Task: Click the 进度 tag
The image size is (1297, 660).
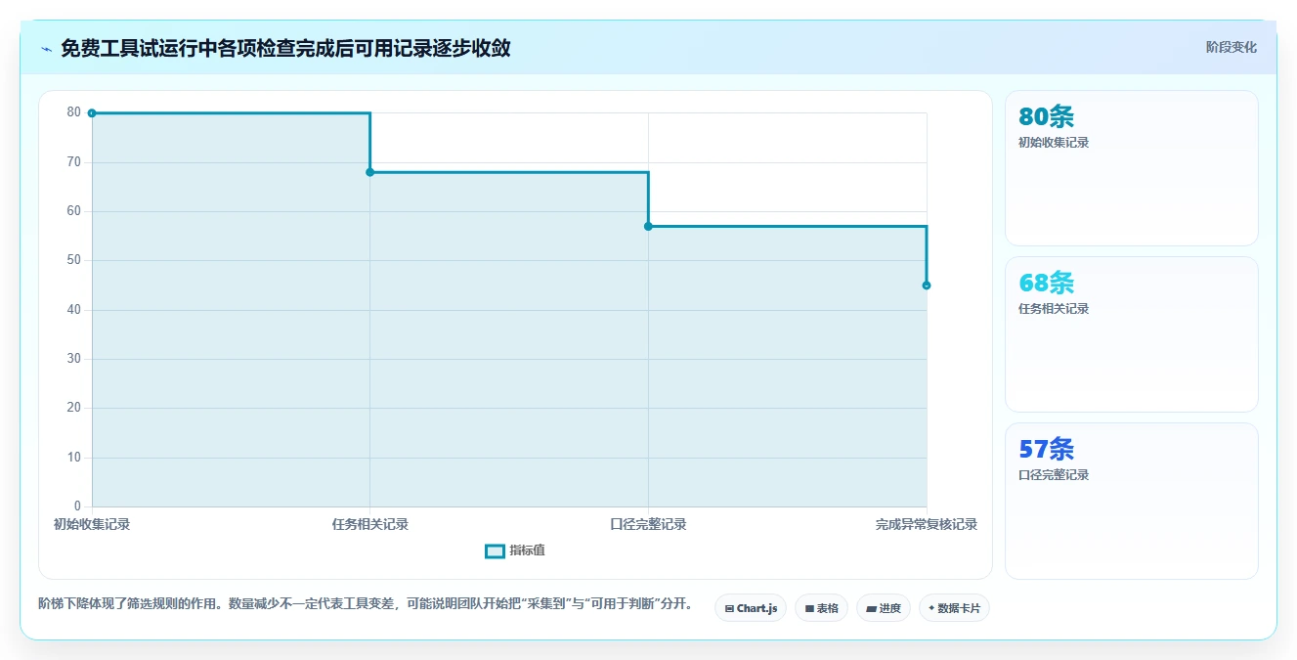Action: coord(884,608)
